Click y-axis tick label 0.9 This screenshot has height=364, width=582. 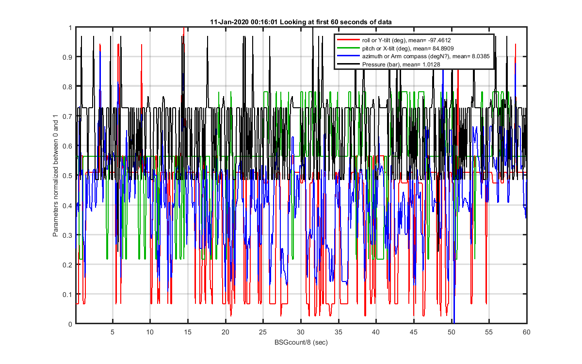pyautogui.click(x=68, y=57)
